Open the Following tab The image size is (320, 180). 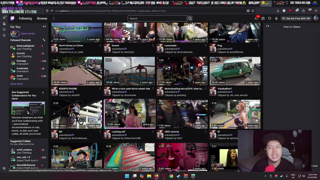coord(25,18)
